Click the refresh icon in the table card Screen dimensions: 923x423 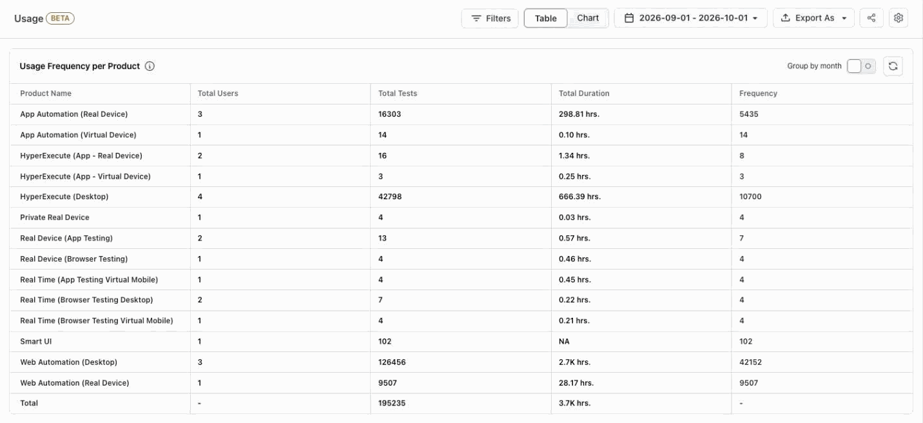893,66
